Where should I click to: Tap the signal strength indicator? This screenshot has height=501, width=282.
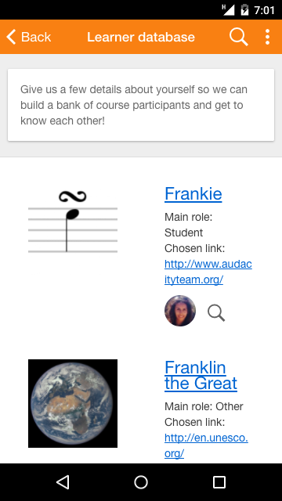(228, 10)
